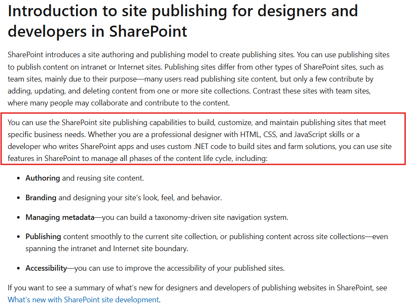Screen dimensions: 406x307
Task: Click the text 'look, feel, and behavior.'
Action: 183,198
